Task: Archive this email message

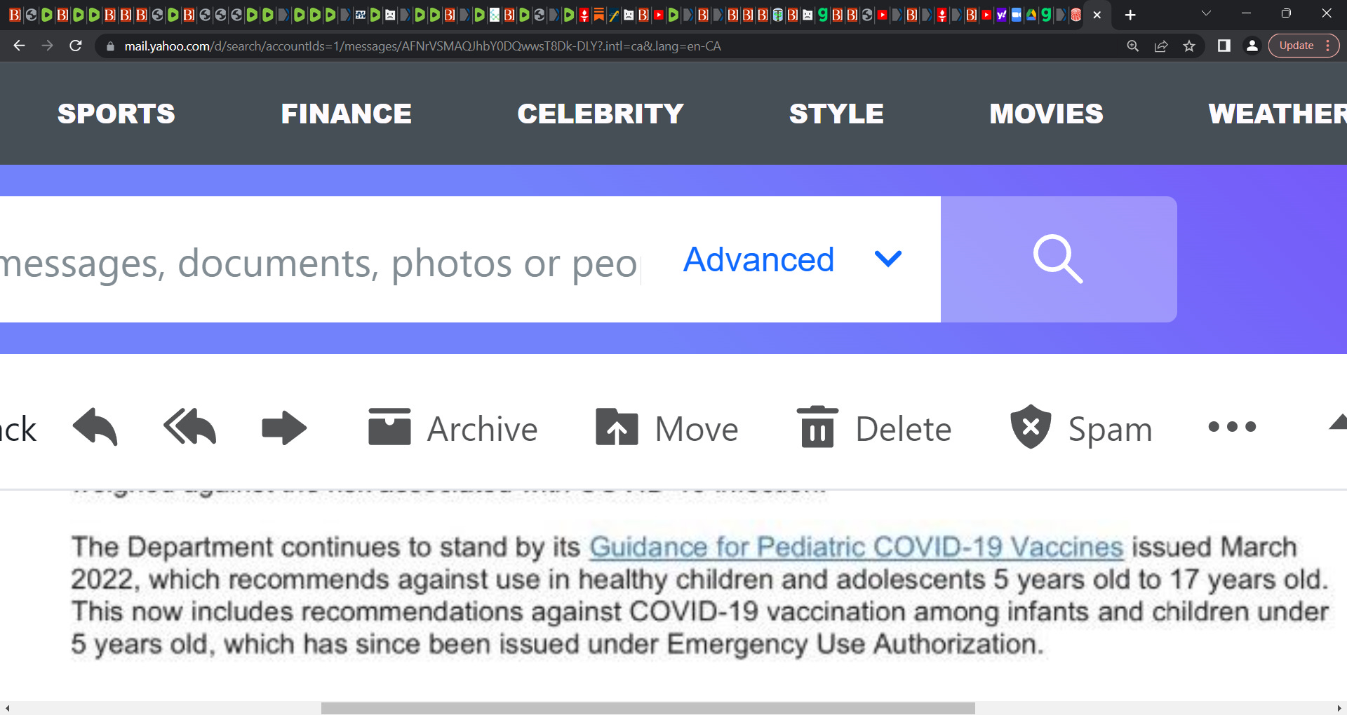Action: coord(453,428)
